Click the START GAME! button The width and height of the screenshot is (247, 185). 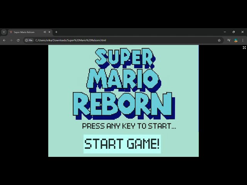click(x=122, y=144)
